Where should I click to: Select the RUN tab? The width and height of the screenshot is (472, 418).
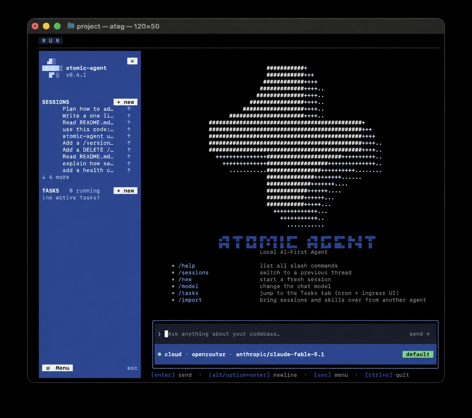pos(51,41)
